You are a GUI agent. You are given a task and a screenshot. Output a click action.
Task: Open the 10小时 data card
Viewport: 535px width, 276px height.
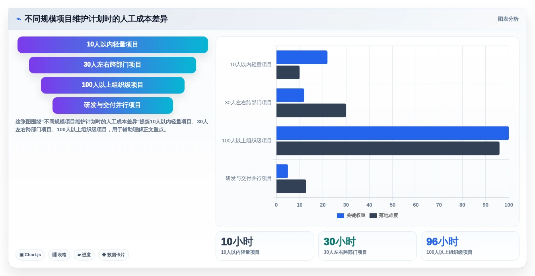point(265,246)
